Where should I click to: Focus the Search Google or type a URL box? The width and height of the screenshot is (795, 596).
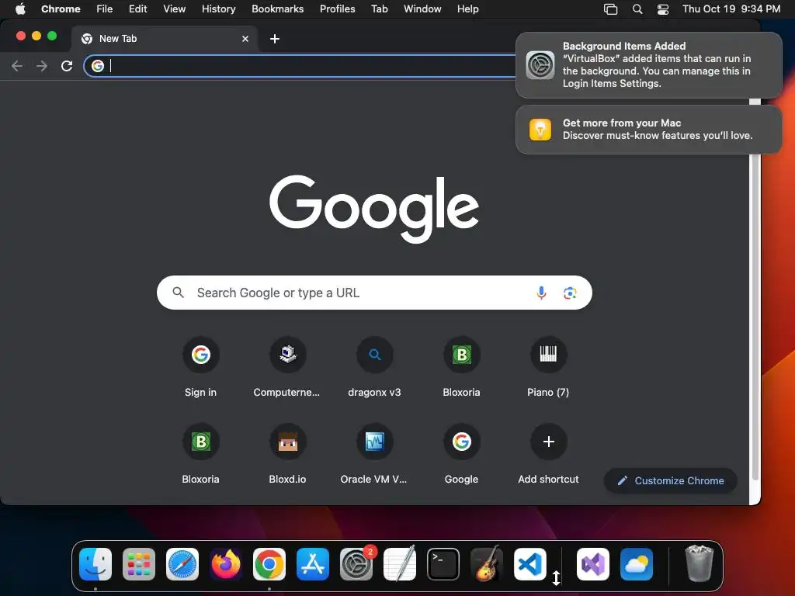[x=374, y=293]
